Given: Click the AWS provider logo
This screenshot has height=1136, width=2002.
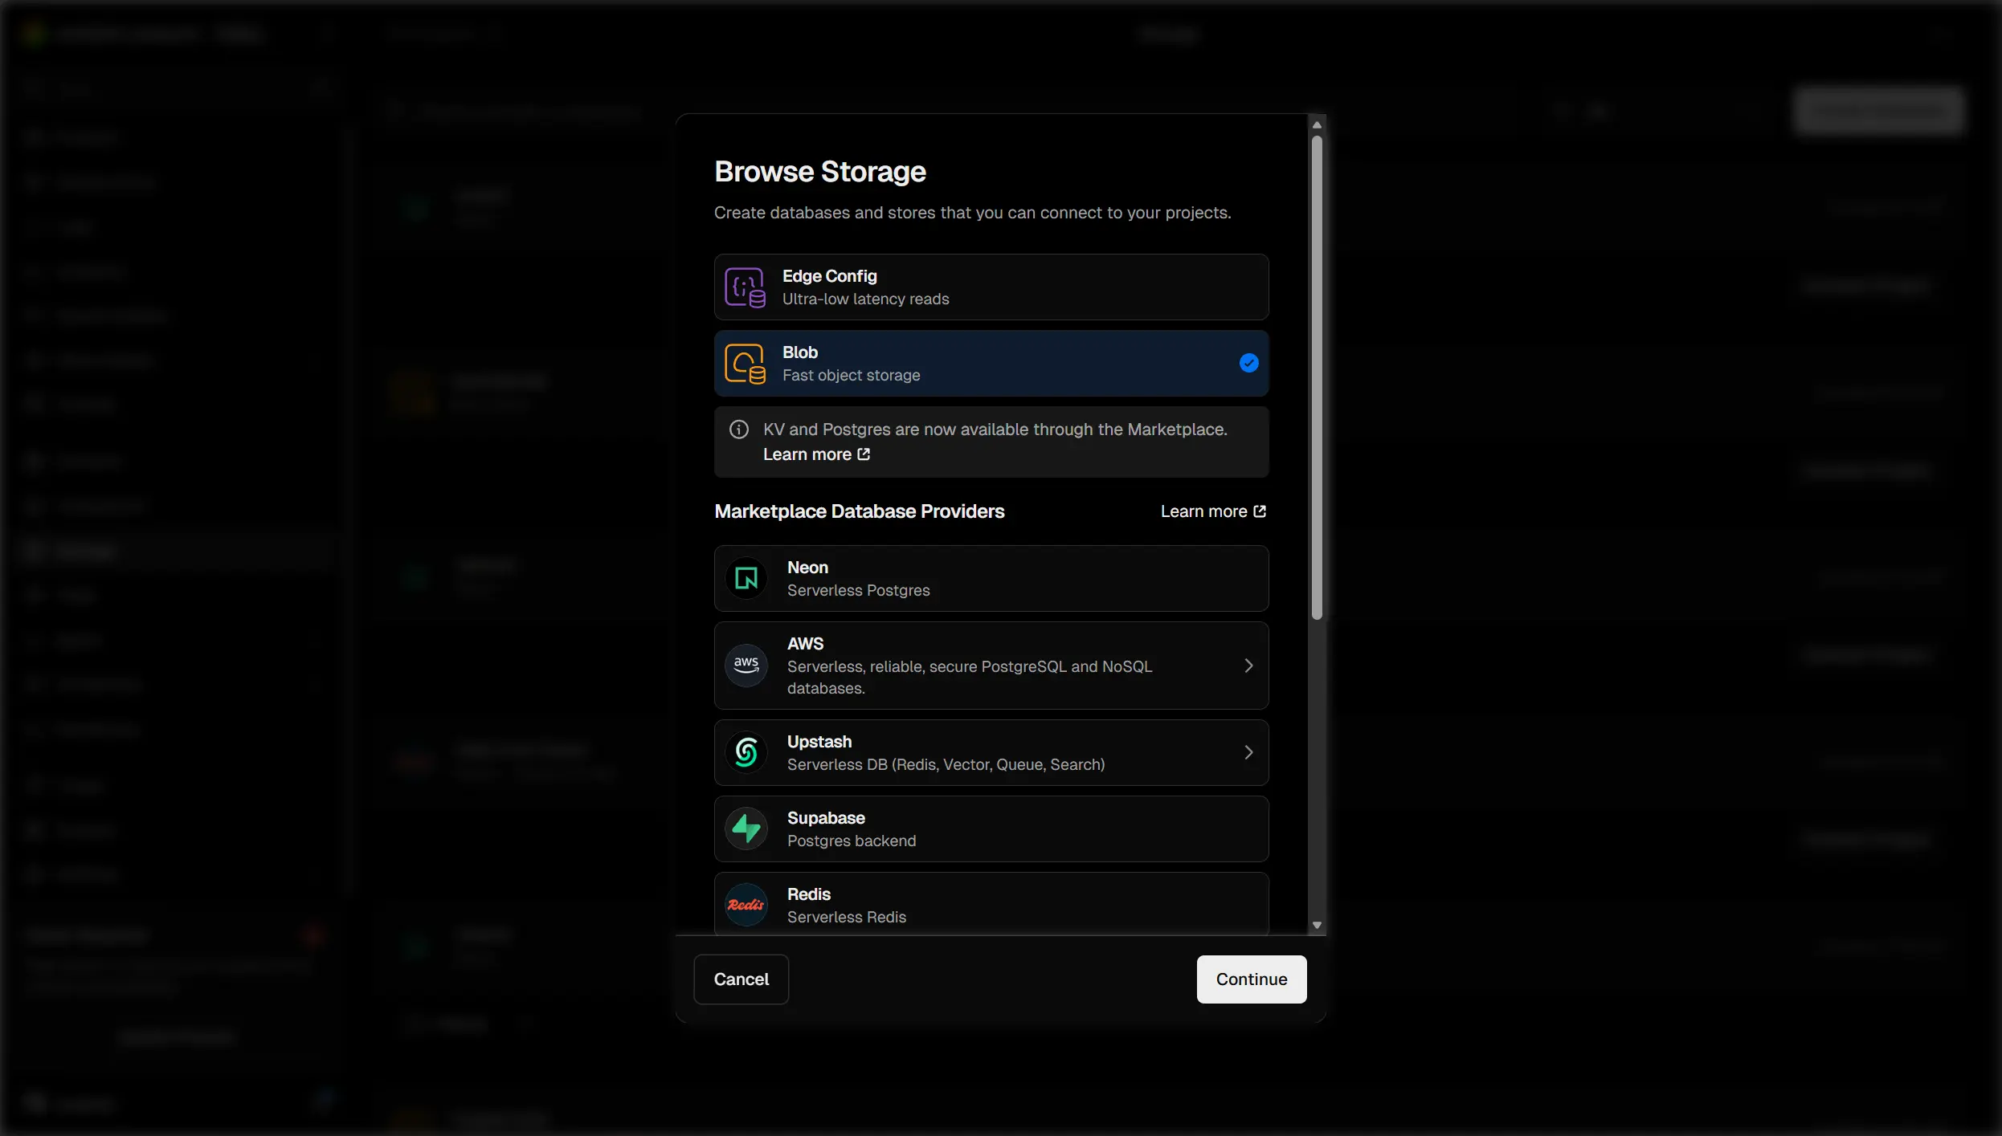Looking at the screenshot, I should coord(746,665).
